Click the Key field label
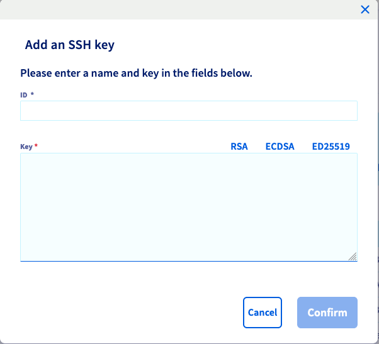The width and height of the screenshot is (379, 344). 26,147
